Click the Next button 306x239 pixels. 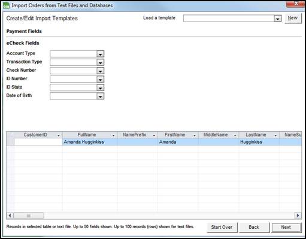click(286, 227)
